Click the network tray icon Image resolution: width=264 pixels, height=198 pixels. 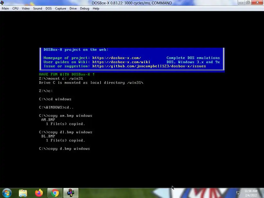pos(238,193)
